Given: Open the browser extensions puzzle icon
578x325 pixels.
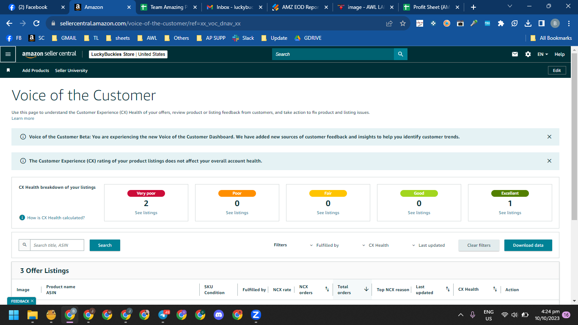Looking at the screenshot, I should (501, 23).
